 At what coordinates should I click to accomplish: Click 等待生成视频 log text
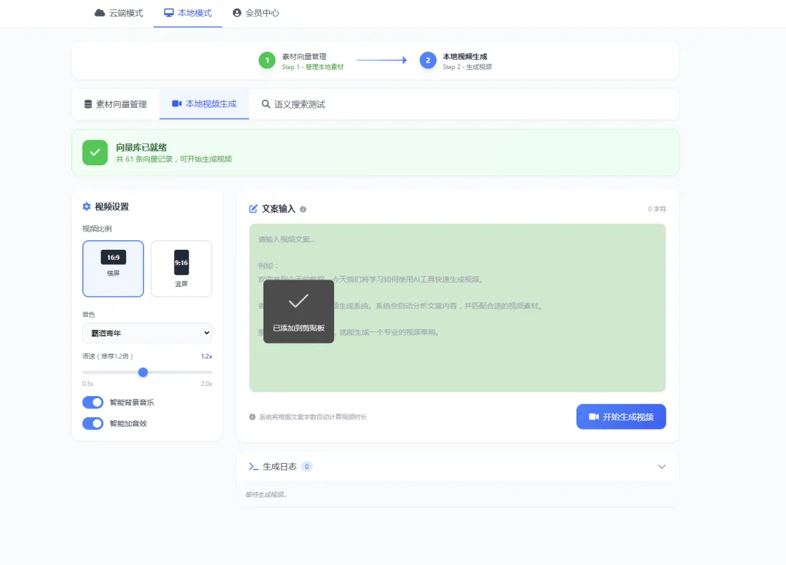pos(266,495)
